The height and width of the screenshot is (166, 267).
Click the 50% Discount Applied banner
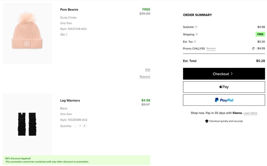(x=76, y=160)
